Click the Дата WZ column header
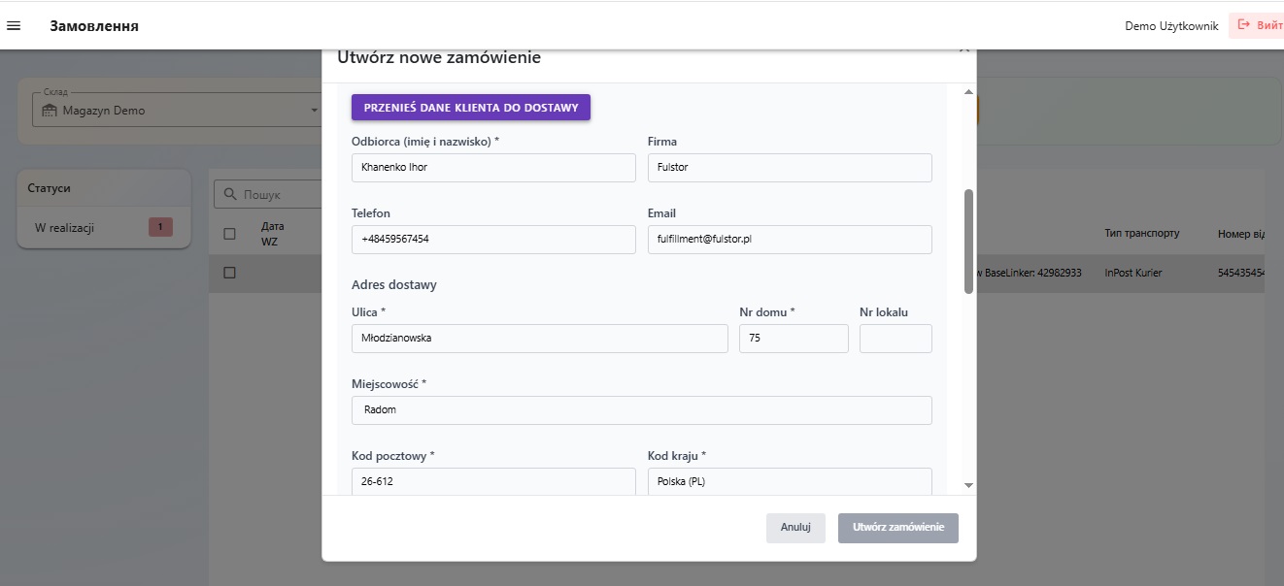This screenshot has height=586, width=1284. (x=272, y=234)
